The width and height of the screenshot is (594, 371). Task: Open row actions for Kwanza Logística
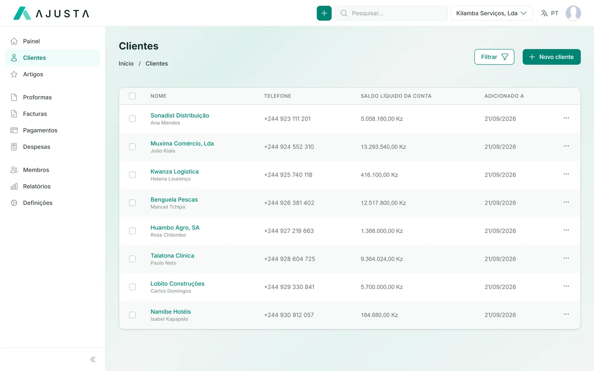(x=566, y=174)
